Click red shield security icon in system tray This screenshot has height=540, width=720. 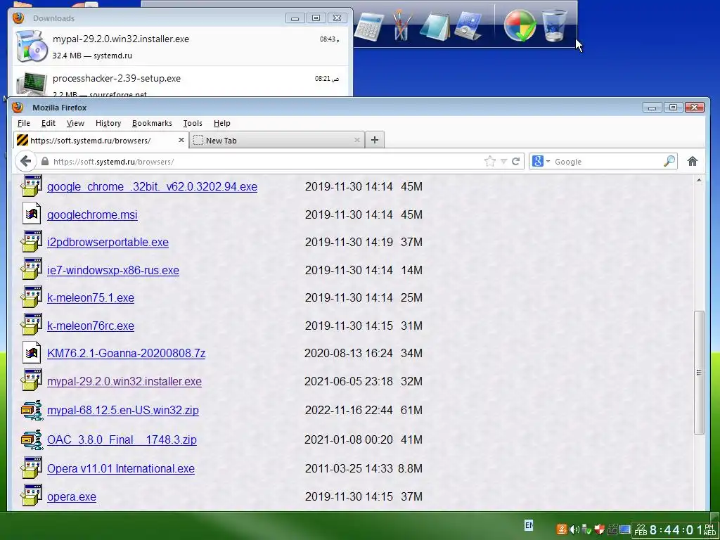[x=599, y=529]
